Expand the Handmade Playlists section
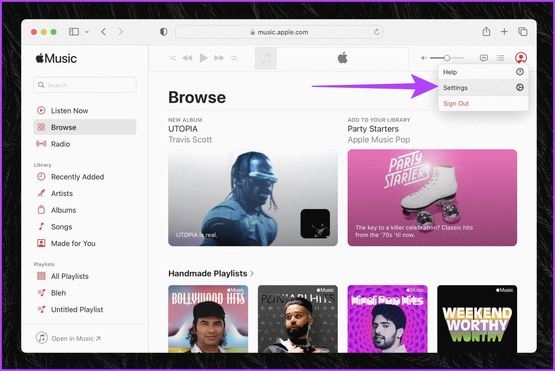This screenshot has width=555, height=371. [x=211, y=273]
